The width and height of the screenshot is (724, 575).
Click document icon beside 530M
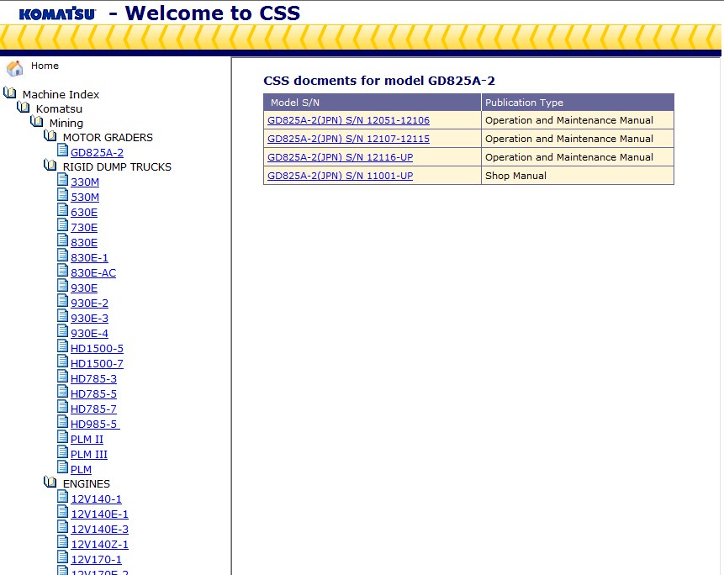pyautogui.click(x=63, y=195)
